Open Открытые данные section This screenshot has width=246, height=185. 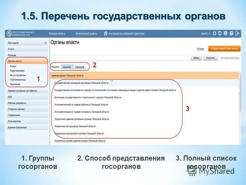pos(27,109)
